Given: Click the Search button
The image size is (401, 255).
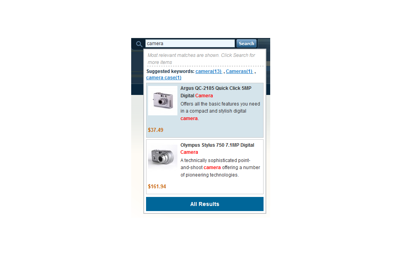Looking at the screenshot, I should coord(246,43).
